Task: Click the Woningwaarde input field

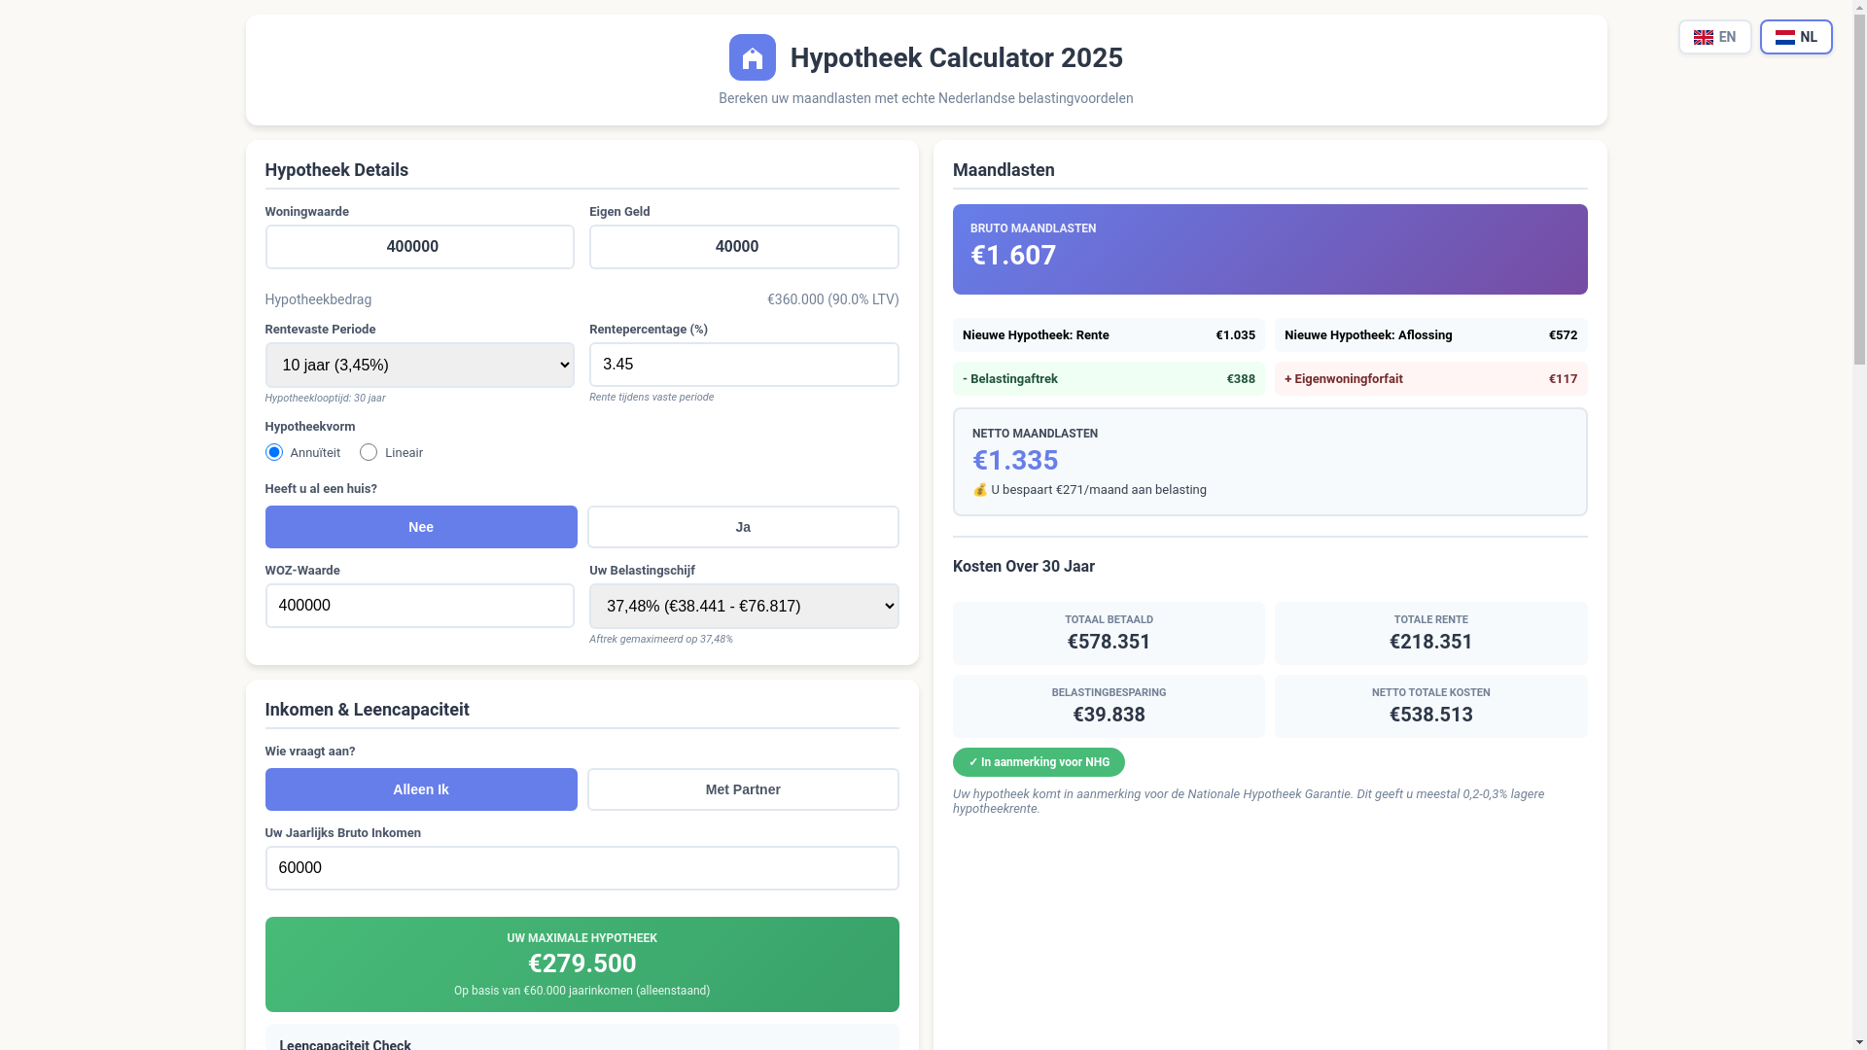Action: (419, 247)
